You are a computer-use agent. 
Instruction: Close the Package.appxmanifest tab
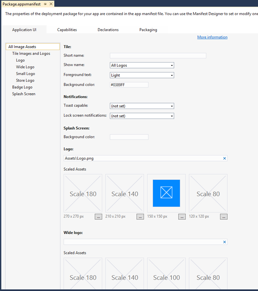click(51, 4)
